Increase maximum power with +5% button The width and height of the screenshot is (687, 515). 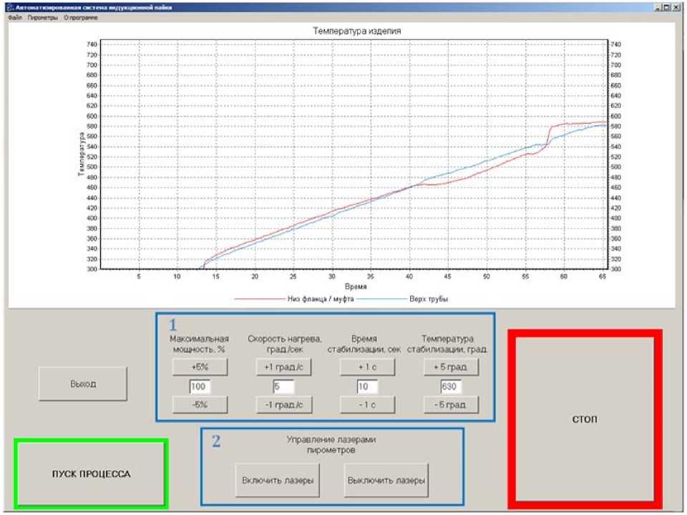pos(200,367)
